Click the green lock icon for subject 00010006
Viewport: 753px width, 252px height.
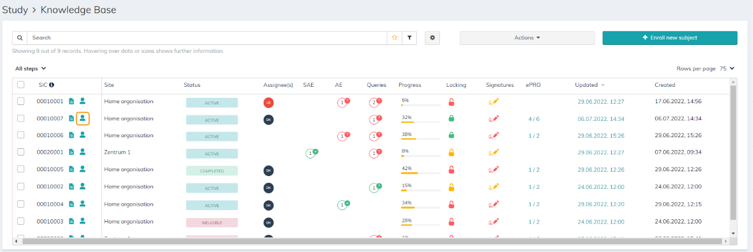point(451,135)
